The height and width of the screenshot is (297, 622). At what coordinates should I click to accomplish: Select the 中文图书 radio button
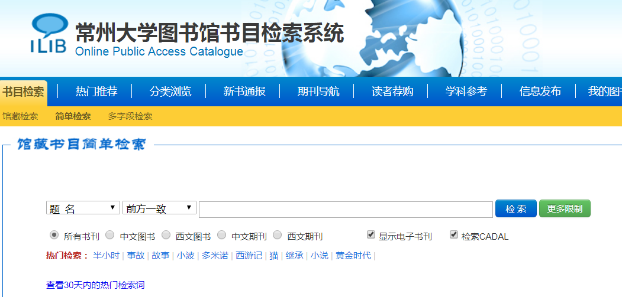click(x=110, y=235)
